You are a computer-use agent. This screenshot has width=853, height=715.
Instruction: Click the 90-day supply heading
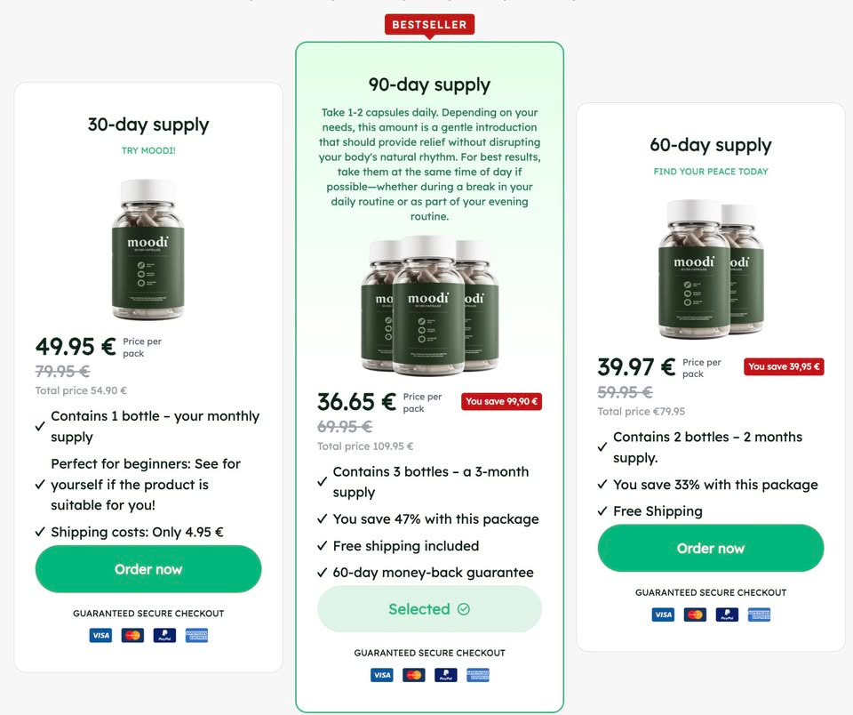pyautogui.click(x=429, y=85)
